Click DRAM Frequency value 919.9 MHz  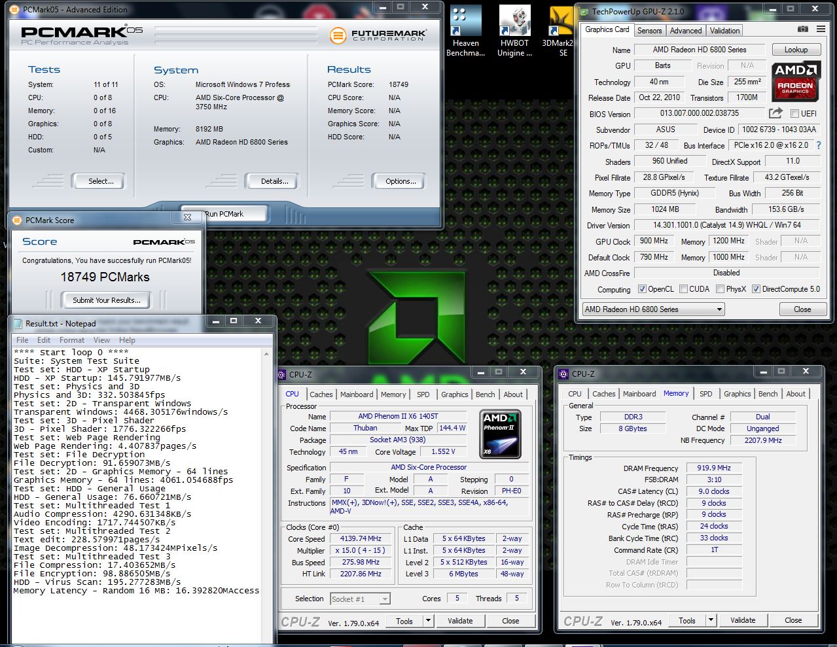pyautogui.click(x=714, y=468)
